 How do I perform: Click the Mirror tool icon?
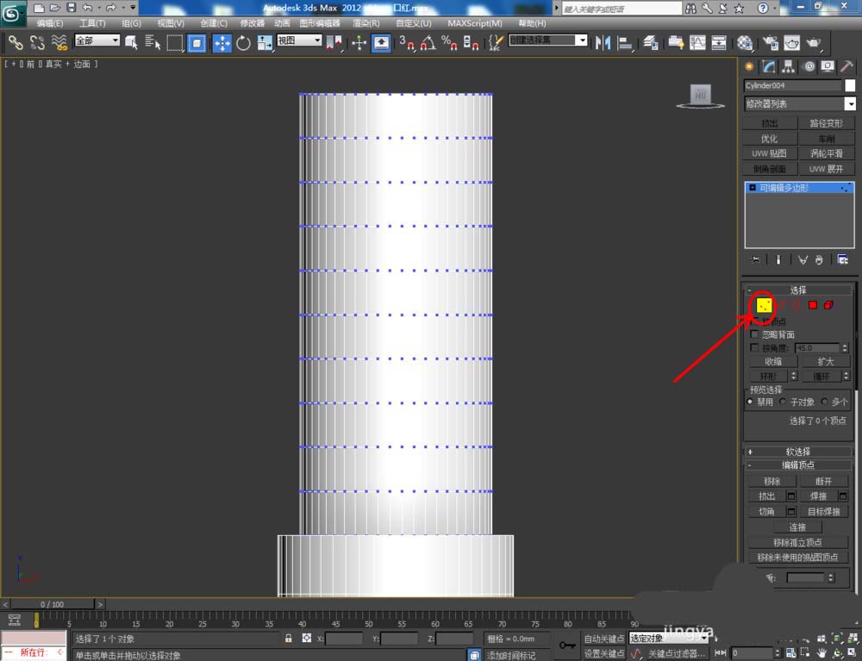tap(604, 42)
